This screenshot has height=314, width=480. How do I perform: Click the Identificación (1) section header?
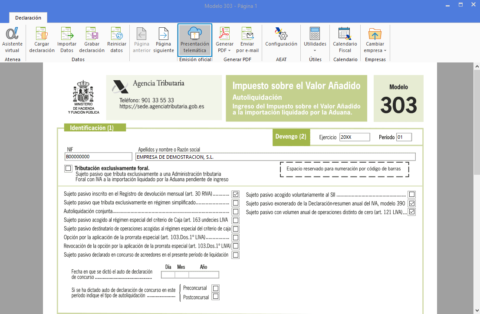point(95,128)
